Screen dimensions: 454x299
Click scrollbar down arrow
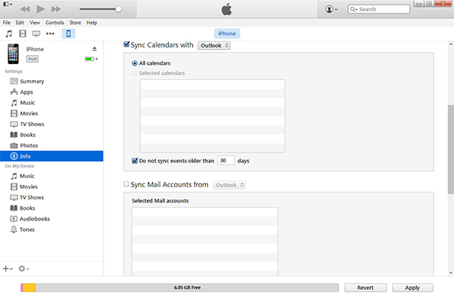point(450,273)
